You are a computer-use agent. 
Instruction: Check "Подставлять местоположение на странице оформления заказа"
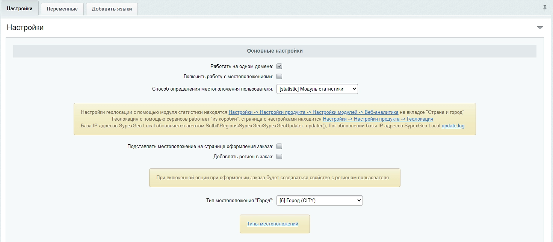point(279,147)
